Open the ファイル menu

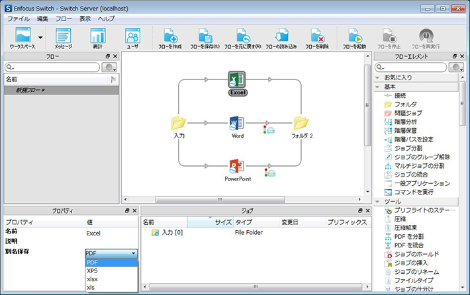coord(19,19)
